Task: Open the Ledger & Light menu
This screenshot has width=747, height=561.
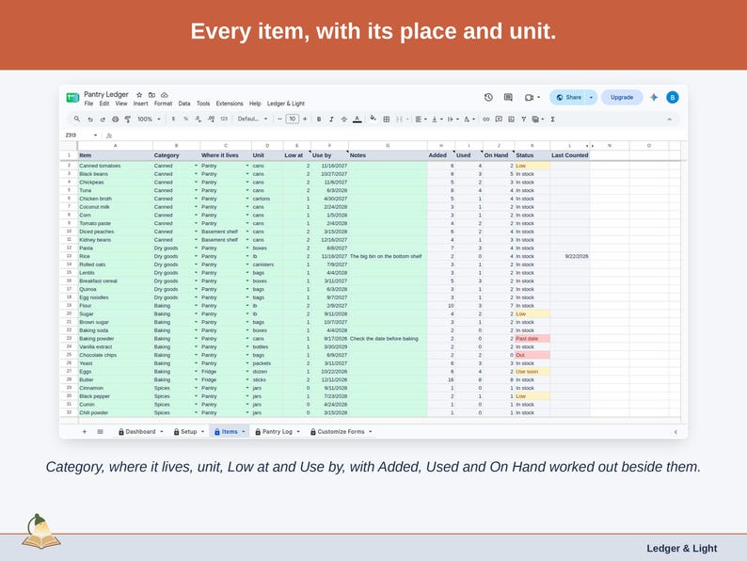Action: point(285,104)
